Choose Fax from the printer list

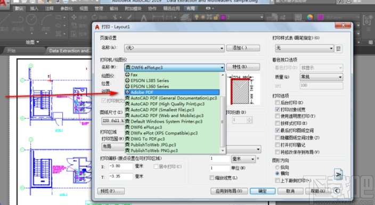point(172,75)
